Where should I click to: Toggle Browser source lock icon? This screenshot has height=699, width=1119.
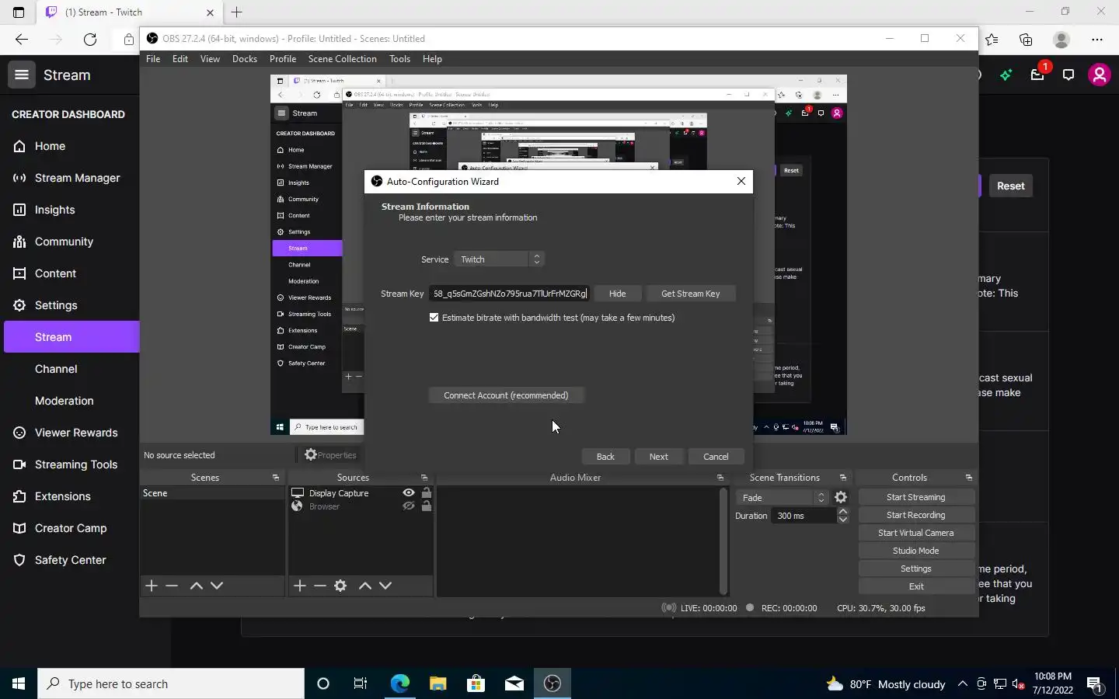coord(427,506)
